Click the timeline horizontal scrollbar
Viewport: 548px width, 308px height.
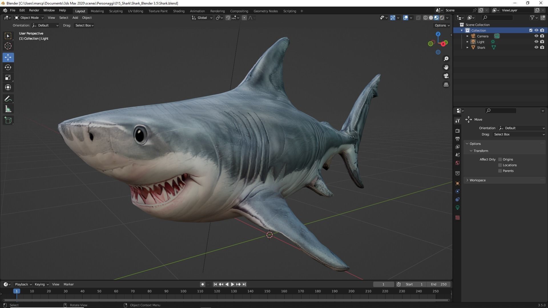(226, 300)
